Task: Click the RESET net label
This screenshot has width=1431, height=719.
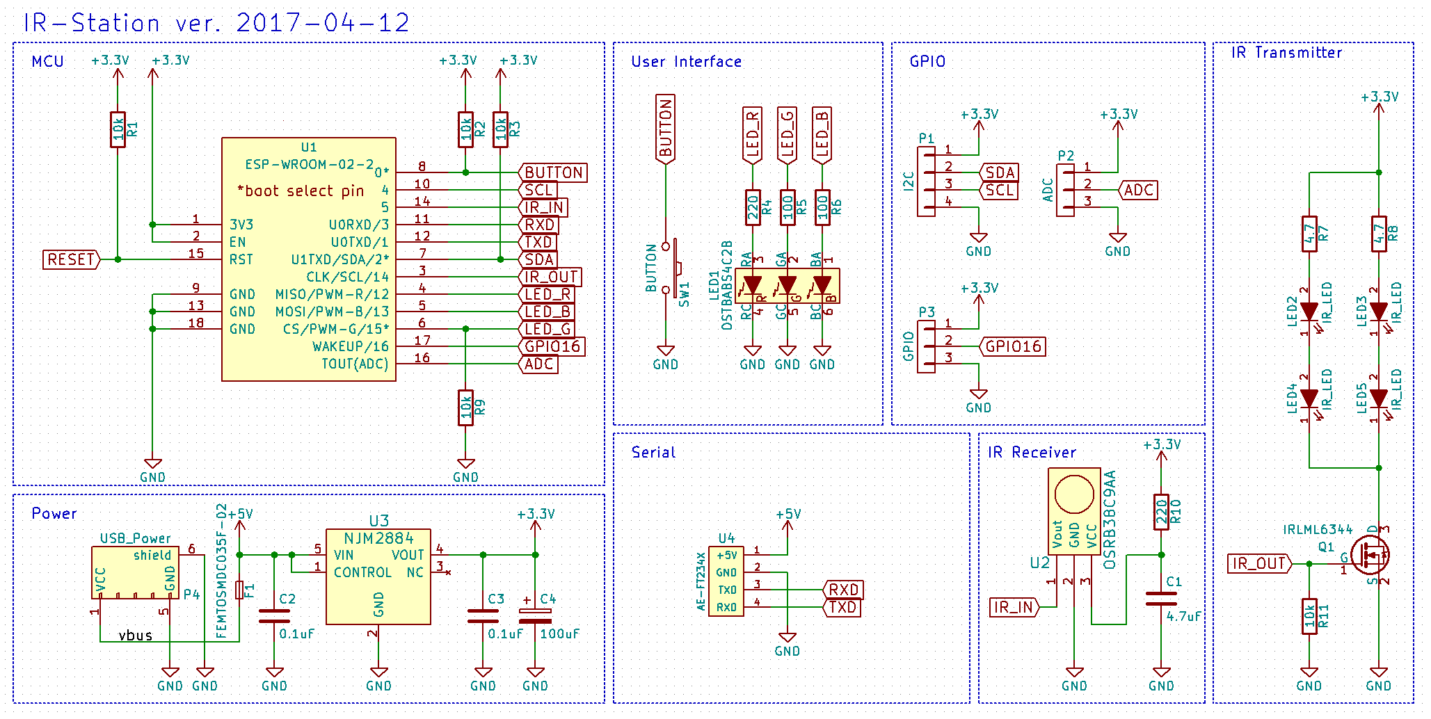Action: (x=72, y=259)
